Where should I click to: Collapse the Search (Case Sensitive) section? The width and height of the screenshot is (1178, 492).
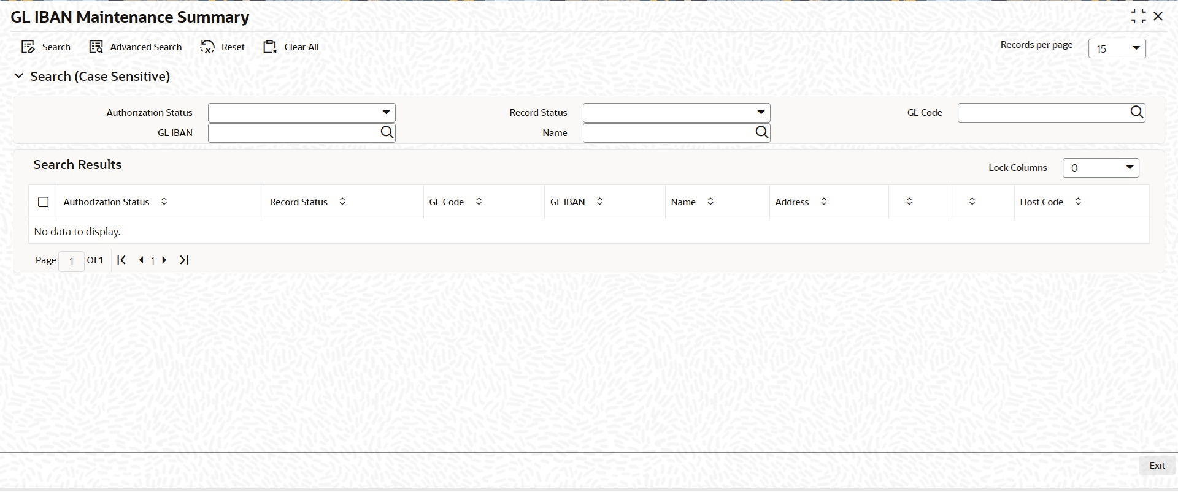tap(19, 76)
